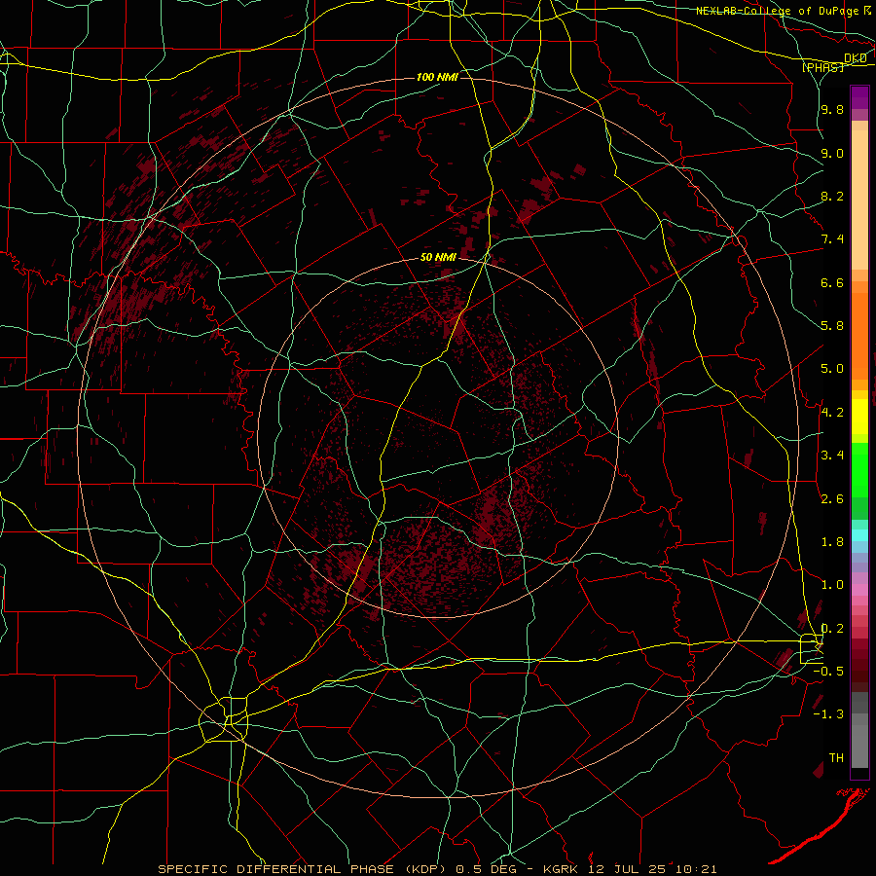
Task: Click the yellow highway loop around the city
Action: pyautogui.click(x=225, y=719)
